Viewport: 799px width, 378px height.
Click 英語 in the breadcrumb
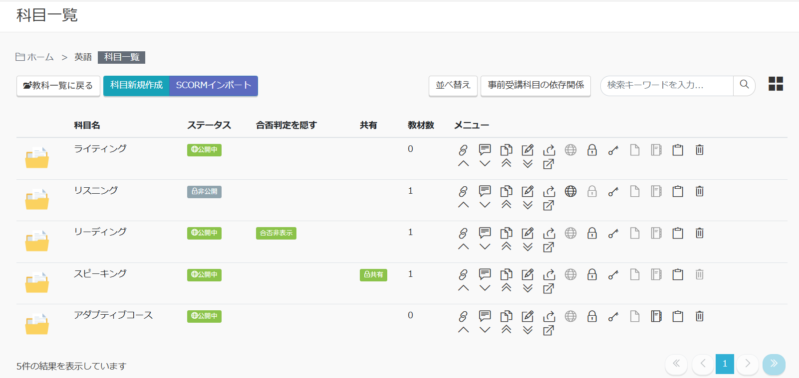coord(83,57)
